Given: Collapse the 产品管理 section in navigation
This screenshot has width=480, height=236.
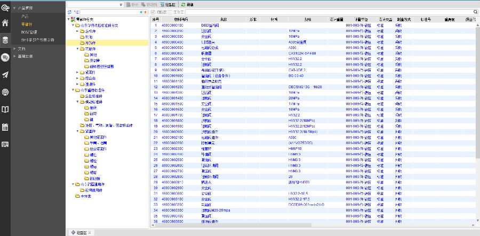Looking at the screenshot, I should (14, 9).
